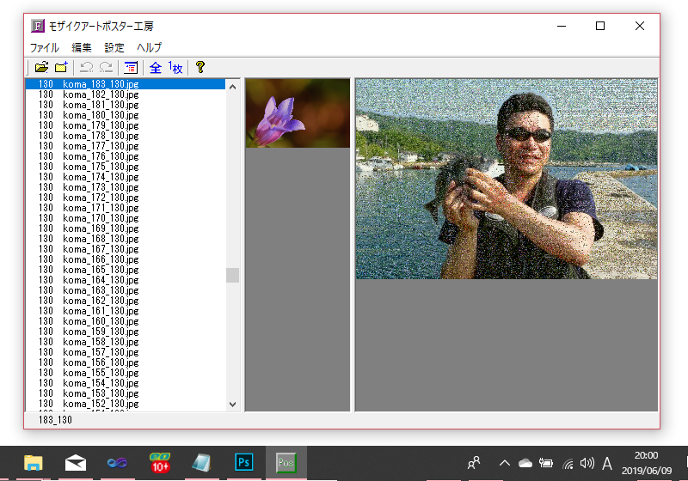Click the add folder toolbar icon
Screen dimensions: 688x481
point(61,67)
